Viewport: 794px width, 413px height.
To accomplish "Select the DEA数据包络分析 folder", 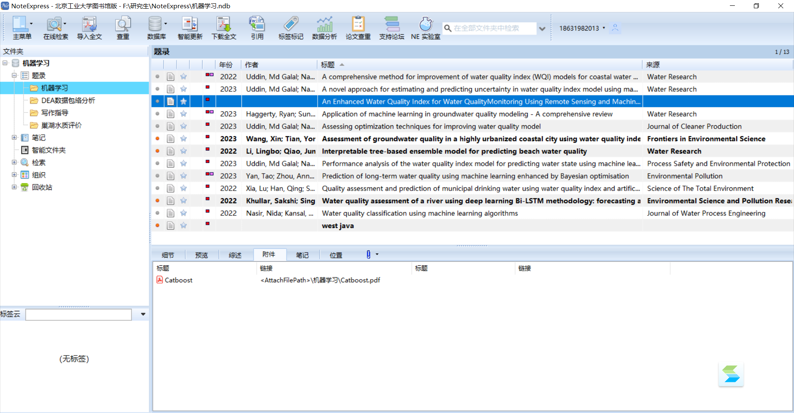I will (68, 100).
